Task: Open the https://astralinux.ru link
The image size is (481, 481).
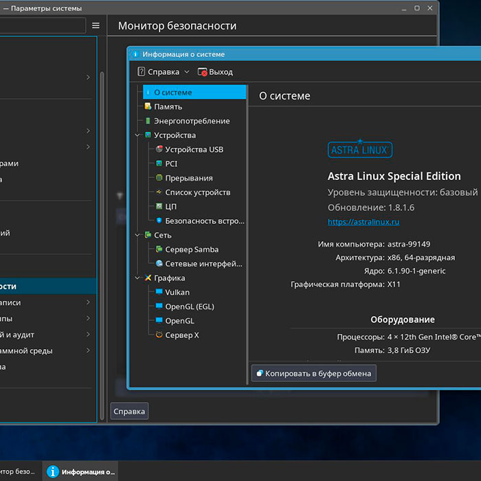Action: 363,221
